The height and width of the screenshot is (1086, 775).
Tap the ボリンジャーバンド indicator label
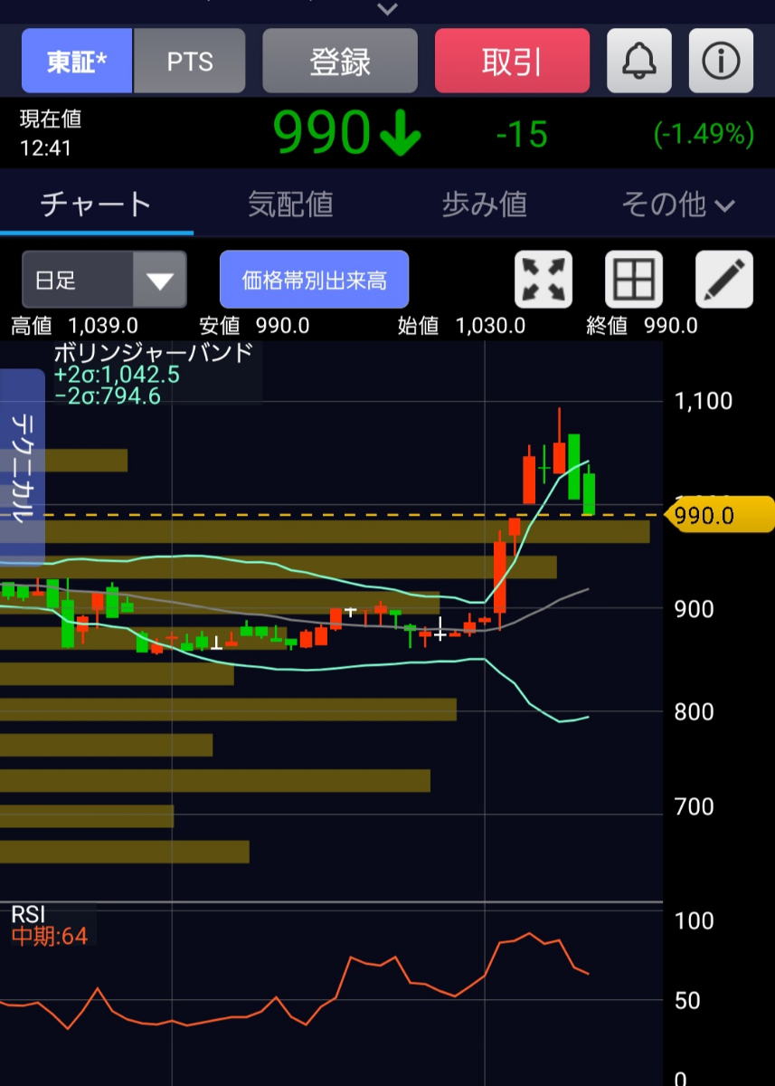point(154,353)
